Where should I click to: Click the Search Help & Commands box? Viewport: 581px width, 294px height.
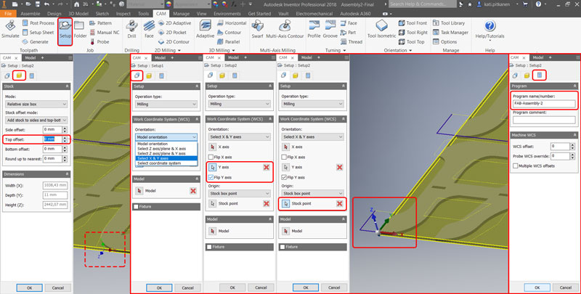[423, 4]
